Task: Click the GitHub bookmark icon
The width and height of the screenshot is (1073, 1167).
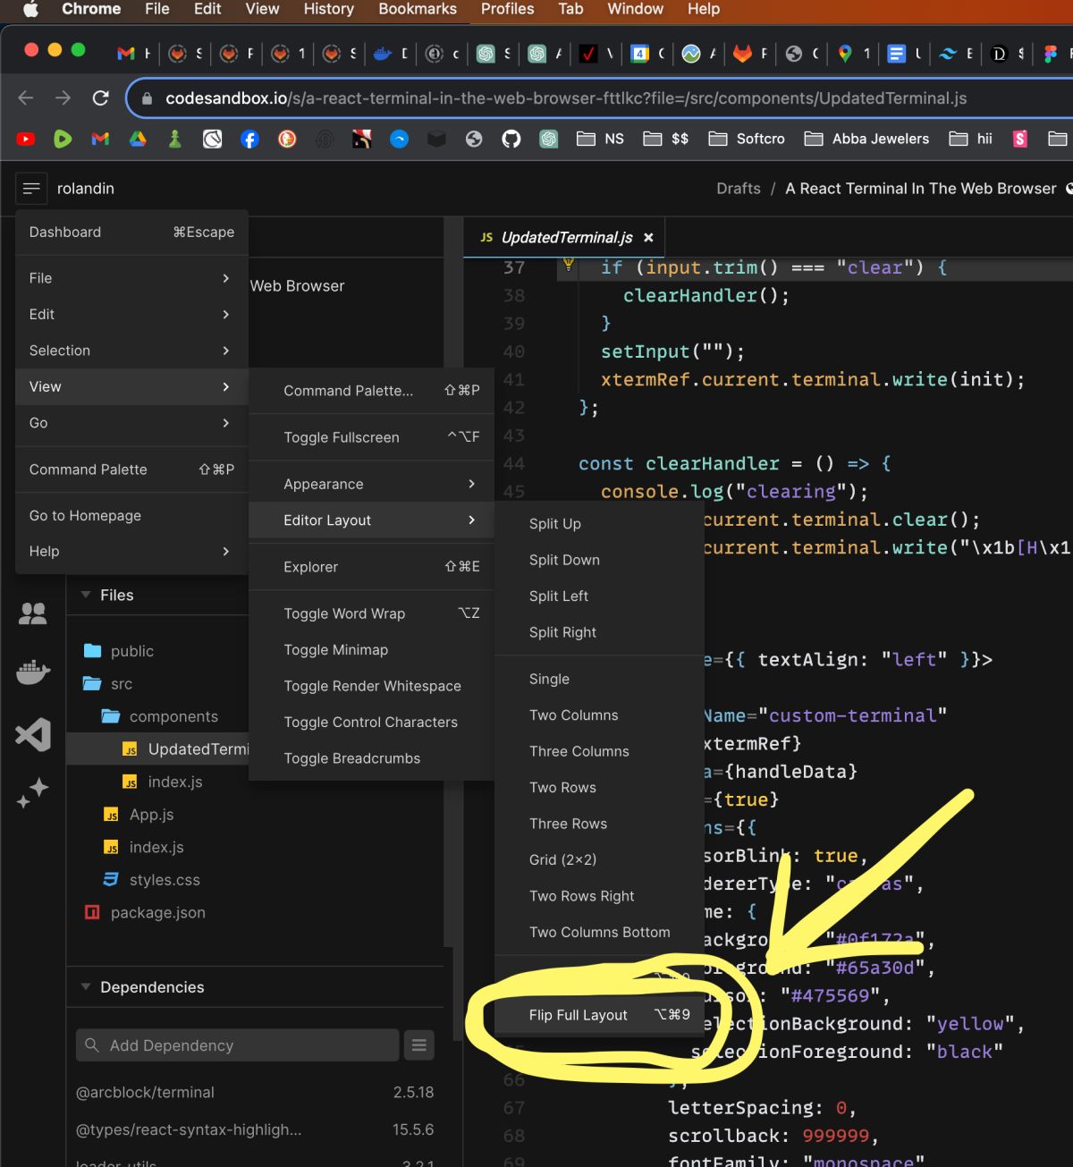Action: pos(511,139)
